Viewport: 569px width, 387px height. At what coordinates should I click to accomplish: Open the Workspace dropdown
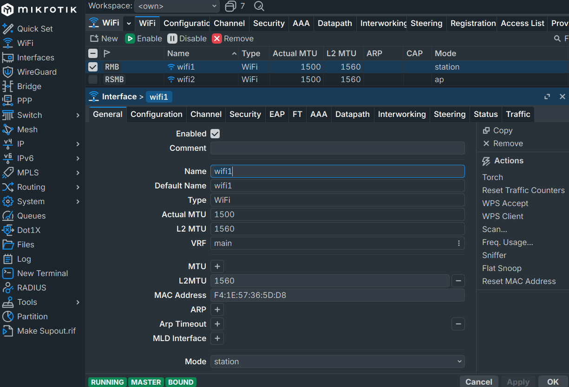click(177, 6)
